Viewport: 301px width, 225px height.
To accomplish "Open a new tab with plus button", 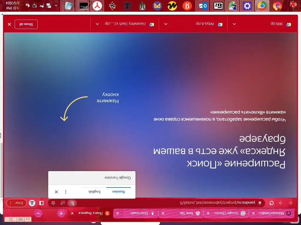I will coord(61,213).
